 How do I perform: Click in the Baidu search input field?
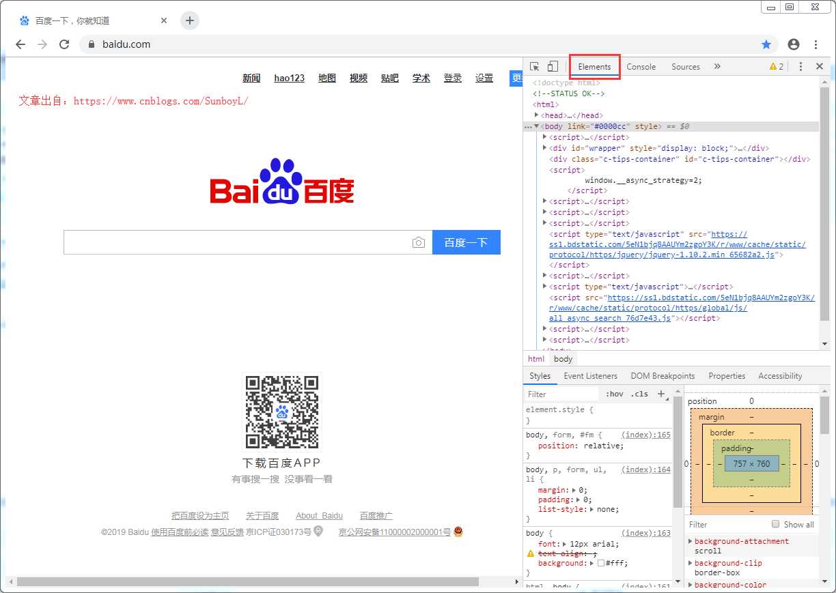pos(237,242)
